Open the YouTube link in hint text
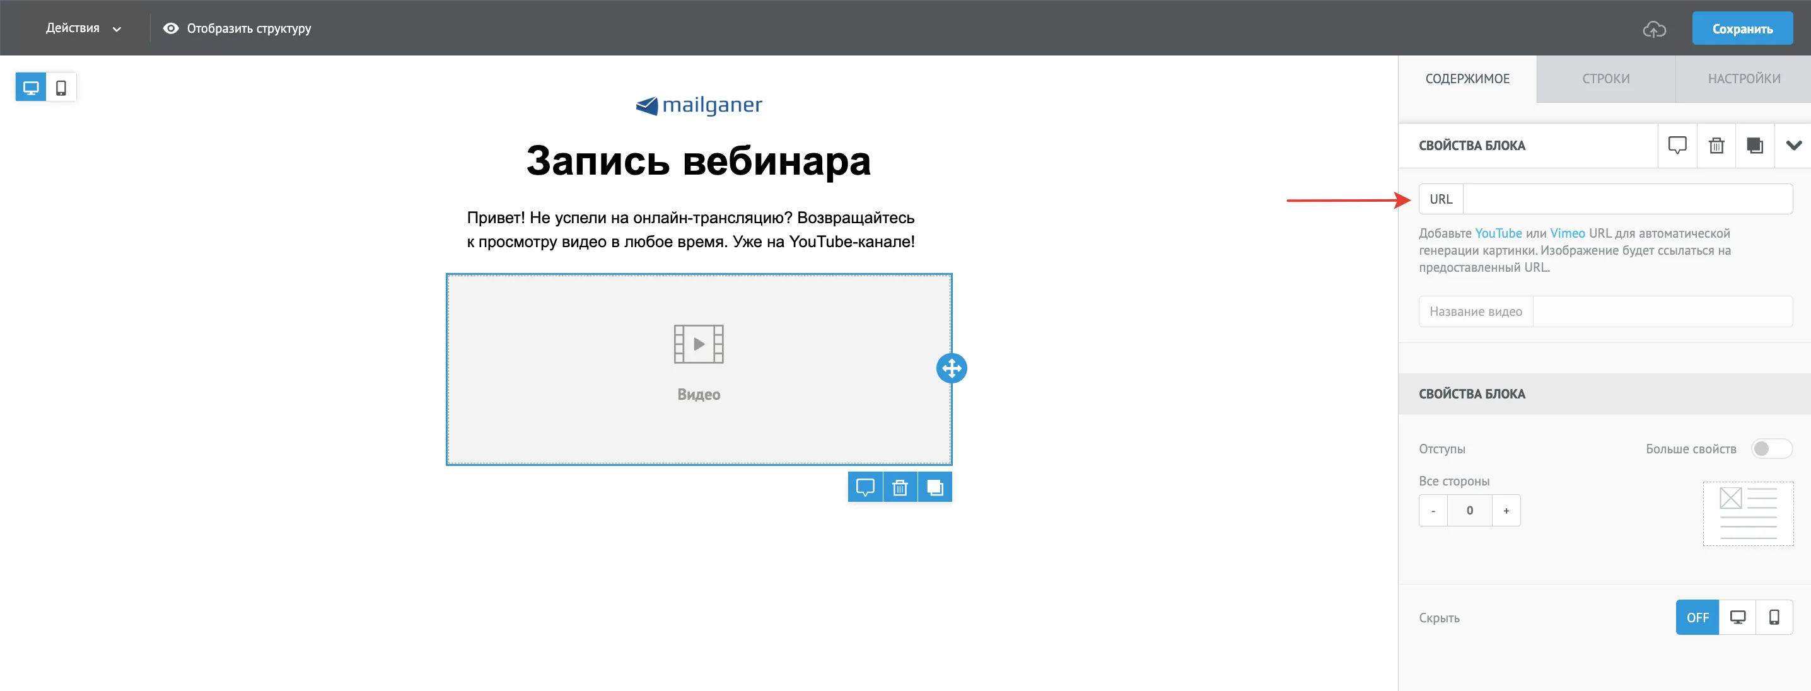The width and height of the screenshot is (1811, 691). pyautogui.click(x=1498, y=233)
